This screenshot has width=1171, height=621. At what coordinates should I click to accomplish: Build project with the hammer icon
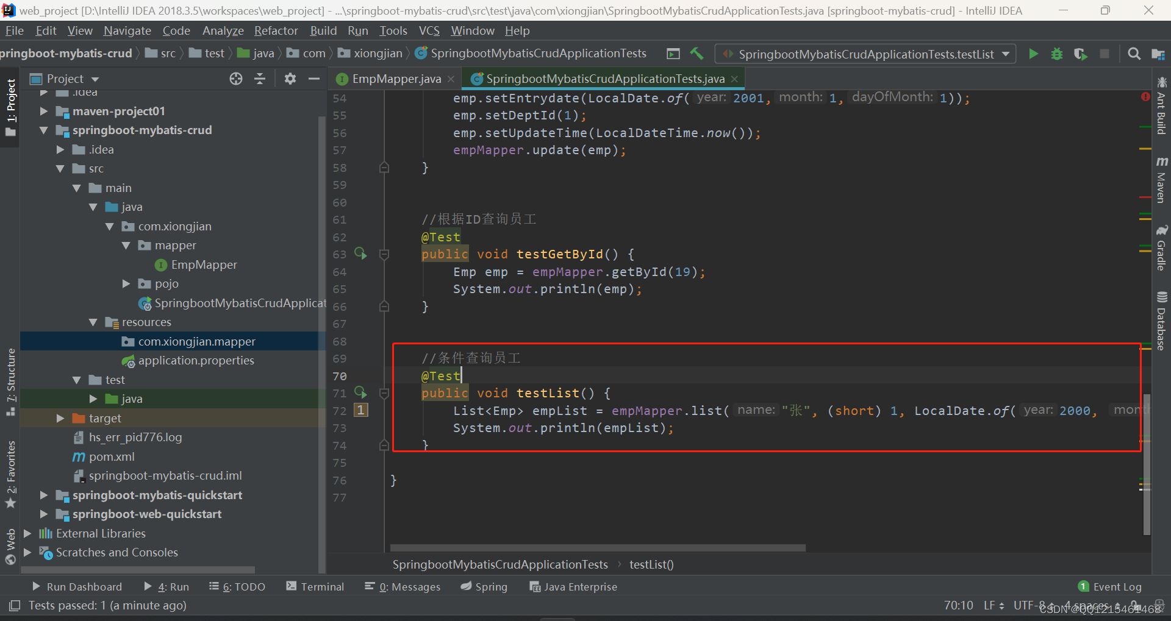click(697, 54)
